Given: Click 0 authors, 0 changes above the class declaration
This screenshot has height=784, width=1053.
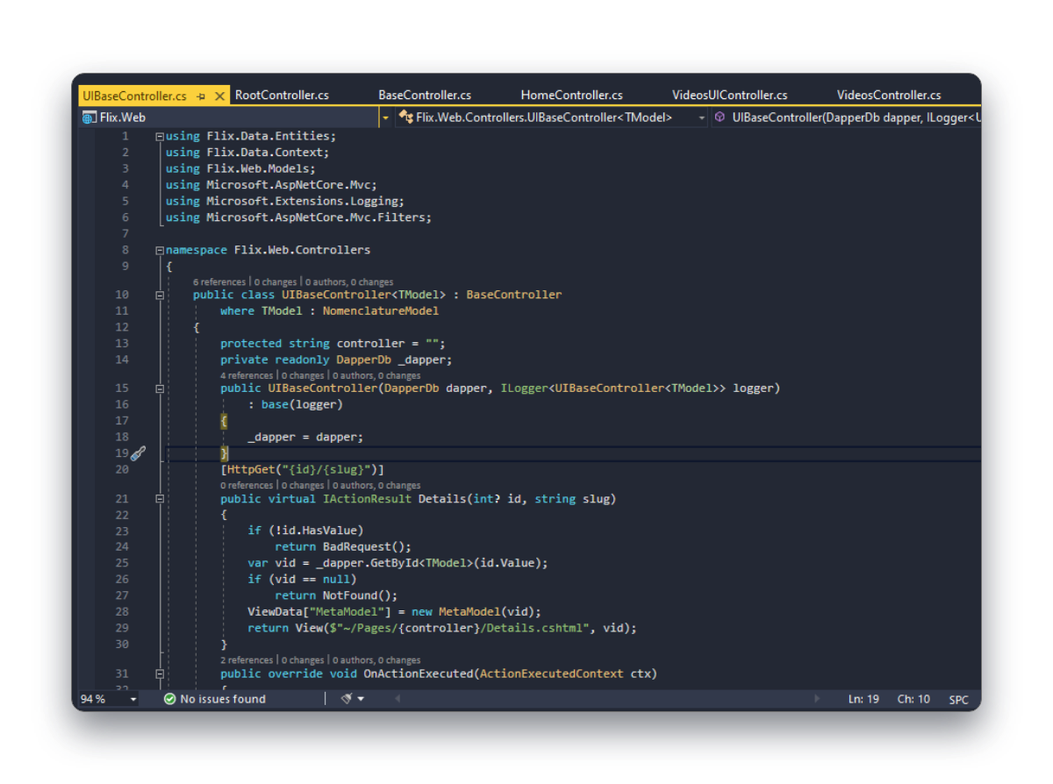Looking at the screenshot, I should (350, 282).
